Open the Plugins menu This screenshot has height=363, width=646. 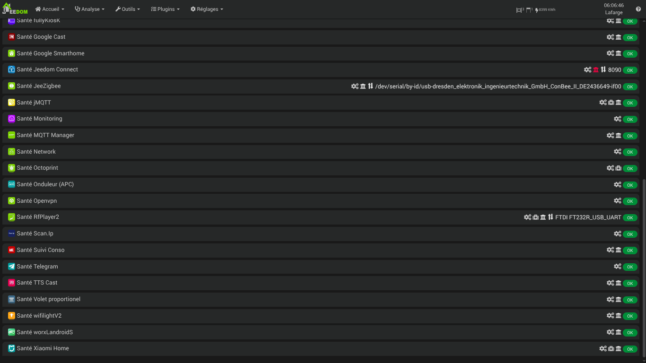click(165, 9)
